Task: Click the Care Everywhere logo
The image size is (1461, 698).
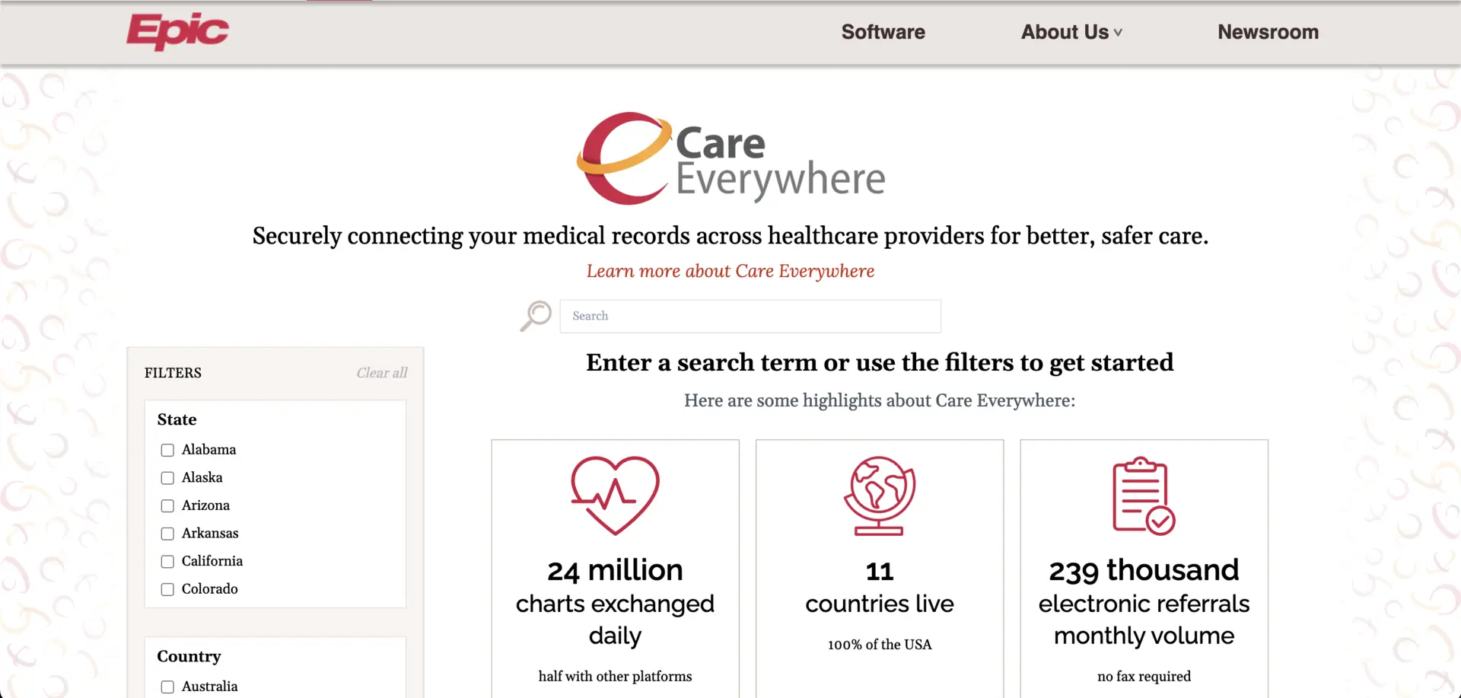Action: coord(730,158)
